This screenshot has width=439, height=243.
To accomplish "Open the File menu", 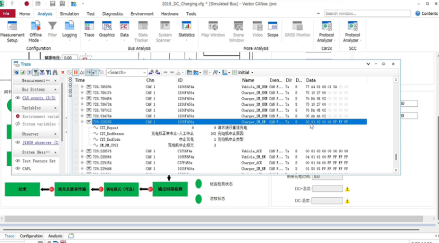I will pyautogui.click(x=7, y=13).
